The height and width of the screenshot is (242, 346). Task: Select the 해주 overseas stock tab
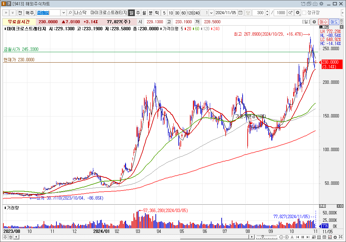[30, 13]
